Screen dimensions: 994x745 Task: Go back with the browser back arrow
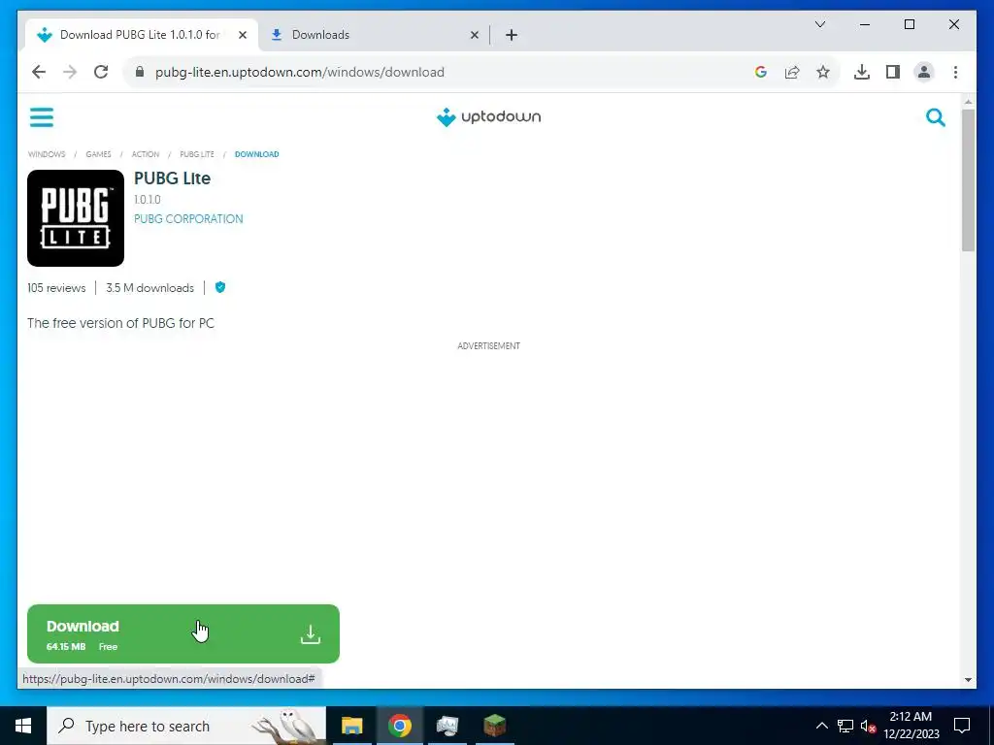click(39, 72)
